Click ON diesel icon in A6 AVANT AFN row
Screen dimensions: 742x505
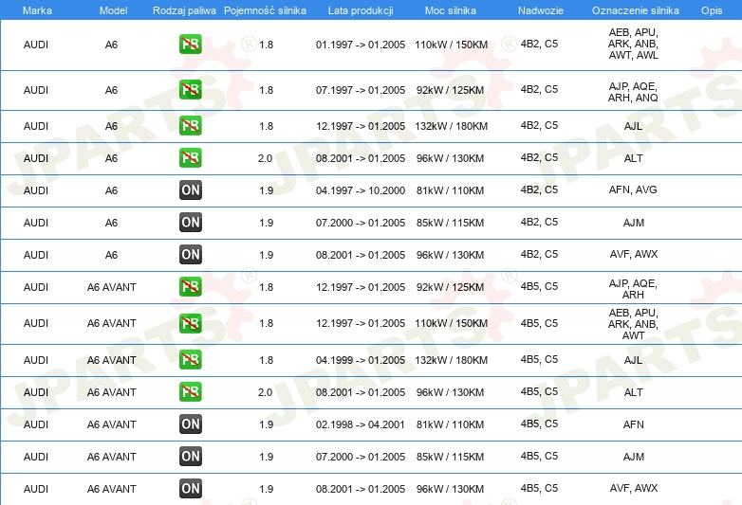pos(190,424)
